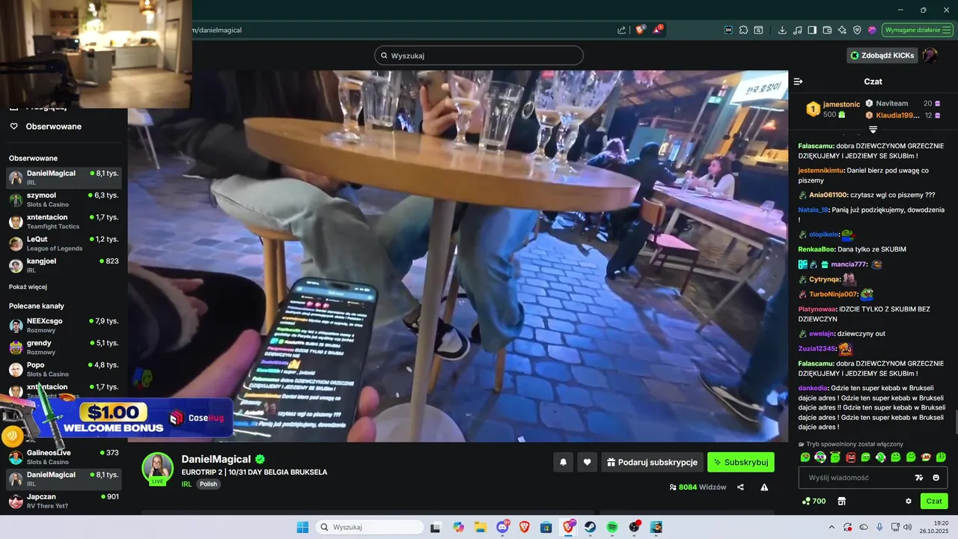This screenshot has height=539, width=958.
Task: Click the green 'Subskrybuj' button
Action: (x=741, y=463)
